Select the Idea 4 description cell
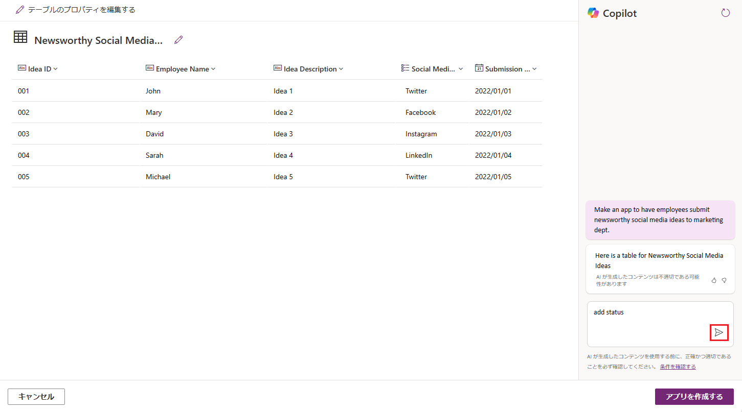The width and height of the screenshot is (742, 412). pos(331,155)
